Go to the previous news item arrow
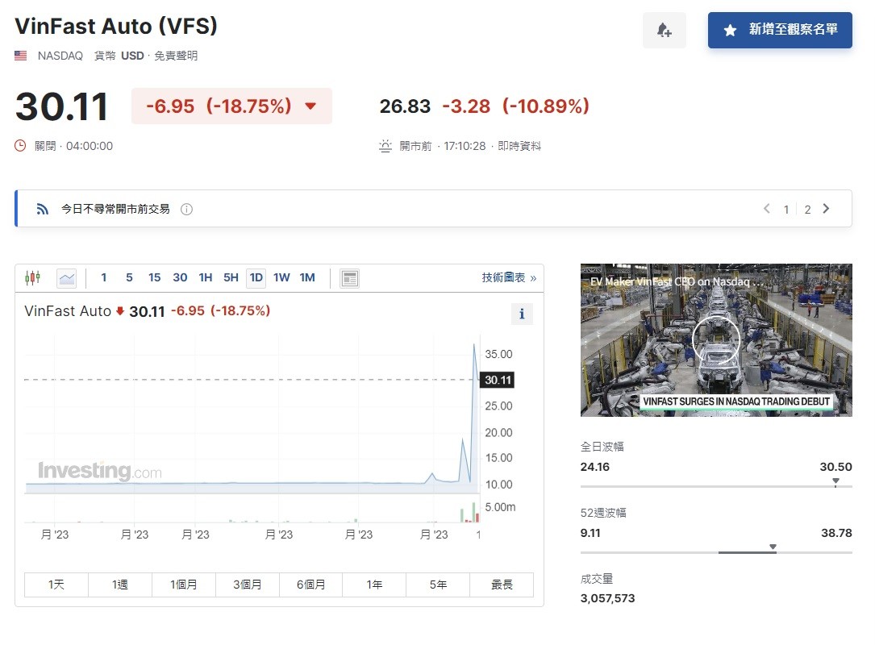 [767, 209]
